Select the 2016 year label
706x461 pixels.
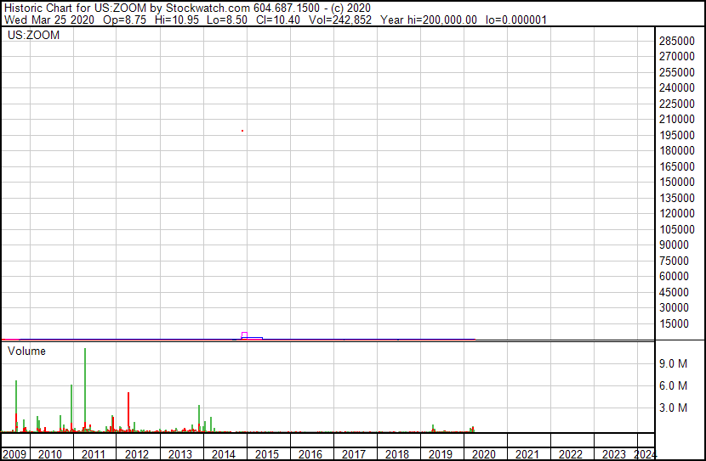pyautogui.click(x=310, y=454)
